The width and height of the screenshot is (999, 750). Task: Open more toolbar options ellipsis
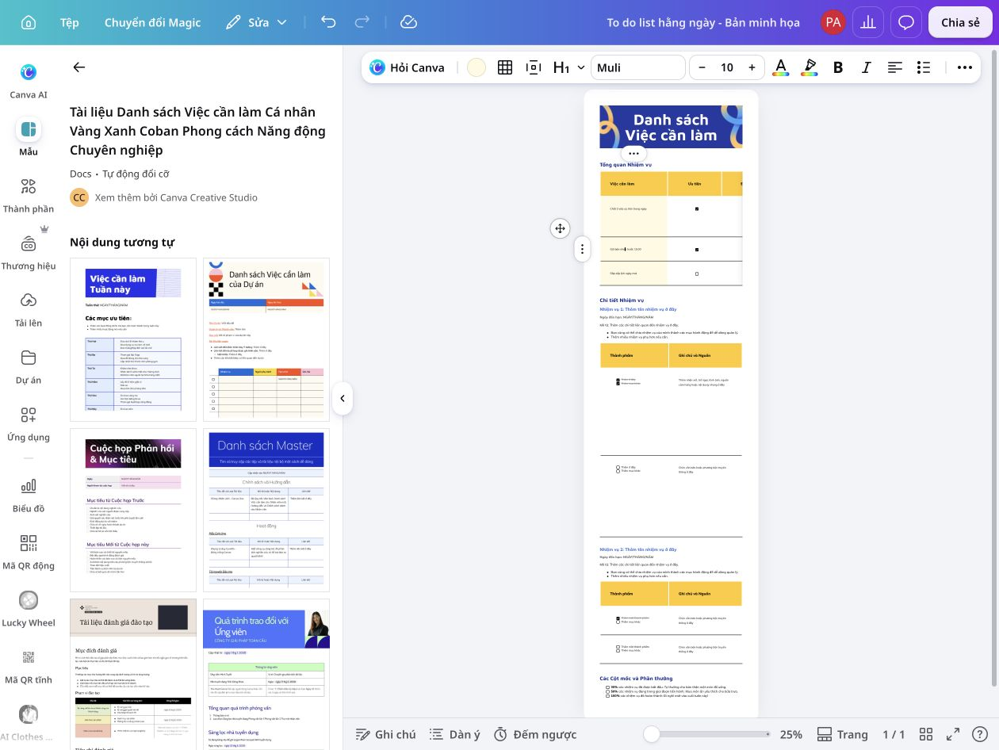pyautogui.click(x=965, y=67)
